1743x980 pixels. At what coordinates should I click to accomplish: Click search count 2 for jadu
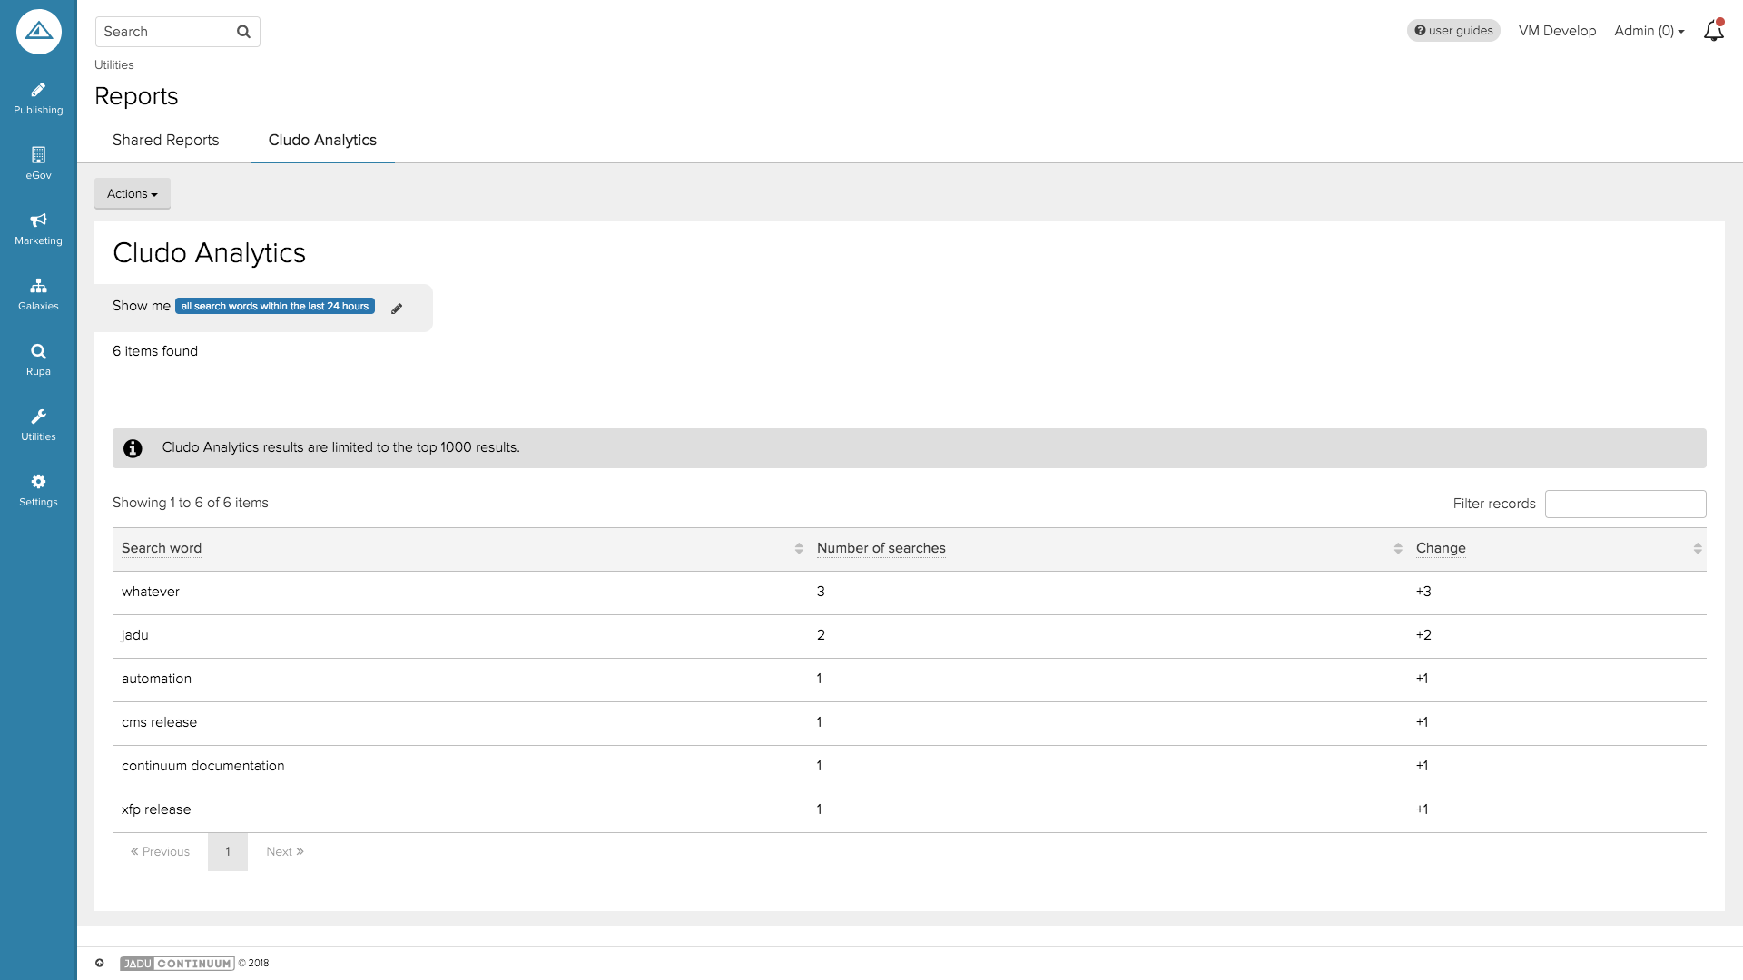tap(821, 635)
